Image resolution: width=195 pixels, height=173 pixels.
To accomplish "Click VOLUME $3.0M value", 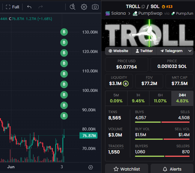I will pyautogui.click(x=115, y=135).
